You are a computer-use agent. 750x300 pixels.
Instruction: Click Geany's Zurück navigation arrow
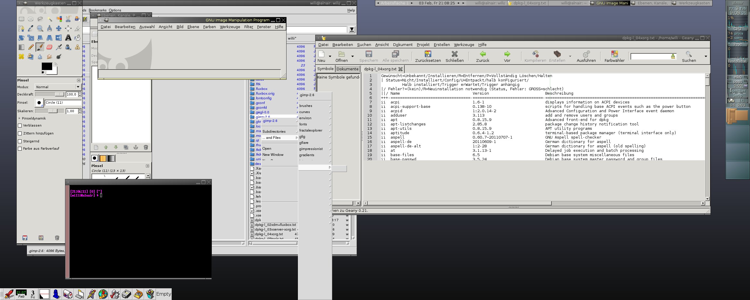pyautogui.click(x=483, y=54)
